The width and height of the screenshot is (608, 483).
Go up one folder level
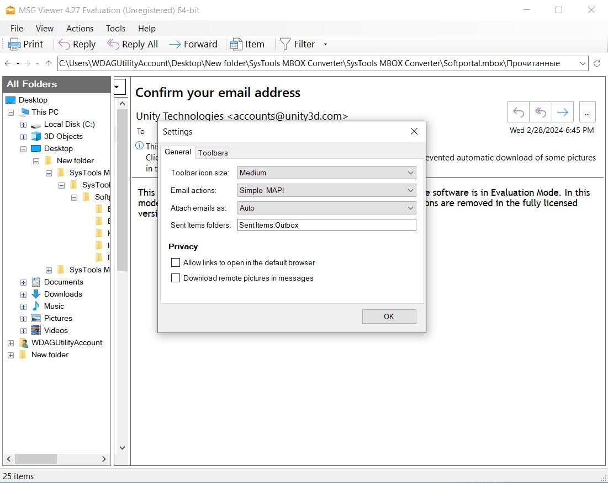point(49,63)
